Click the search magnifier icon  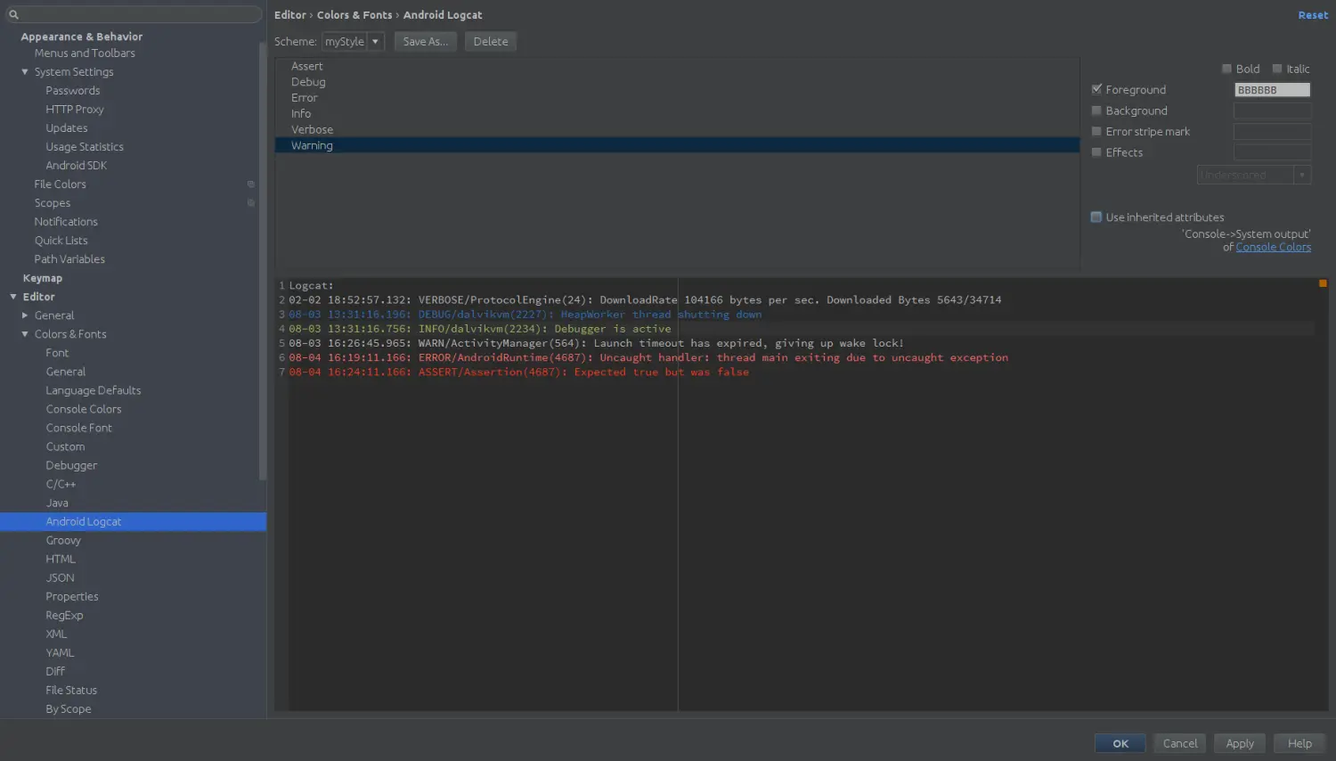(x=13, y=14)
